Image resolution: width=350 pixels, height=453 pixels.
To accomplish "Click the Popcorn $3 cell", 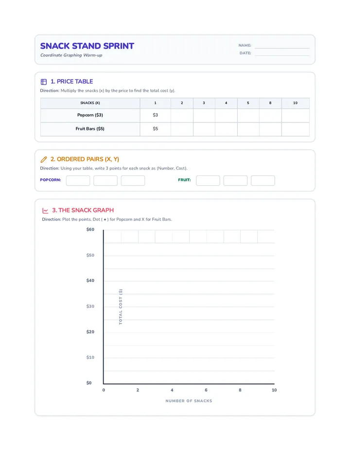I will [156, 115].
